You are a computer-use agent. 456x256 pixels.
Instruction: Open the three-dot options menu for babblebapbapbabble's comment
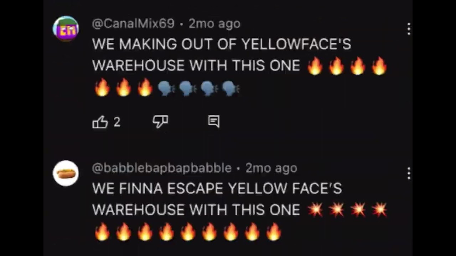click(x=409, y=173)
